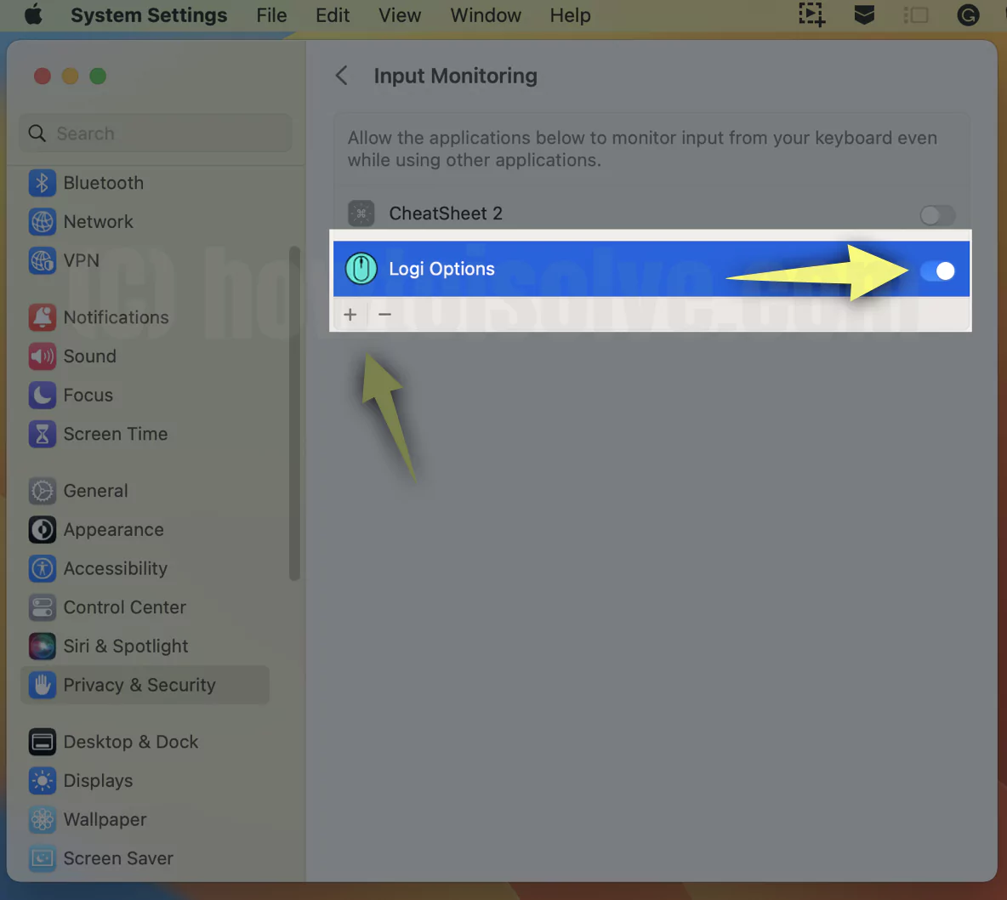Click the Control Center label in sidebar
1007x900 pixels.
tap(124, 607)
